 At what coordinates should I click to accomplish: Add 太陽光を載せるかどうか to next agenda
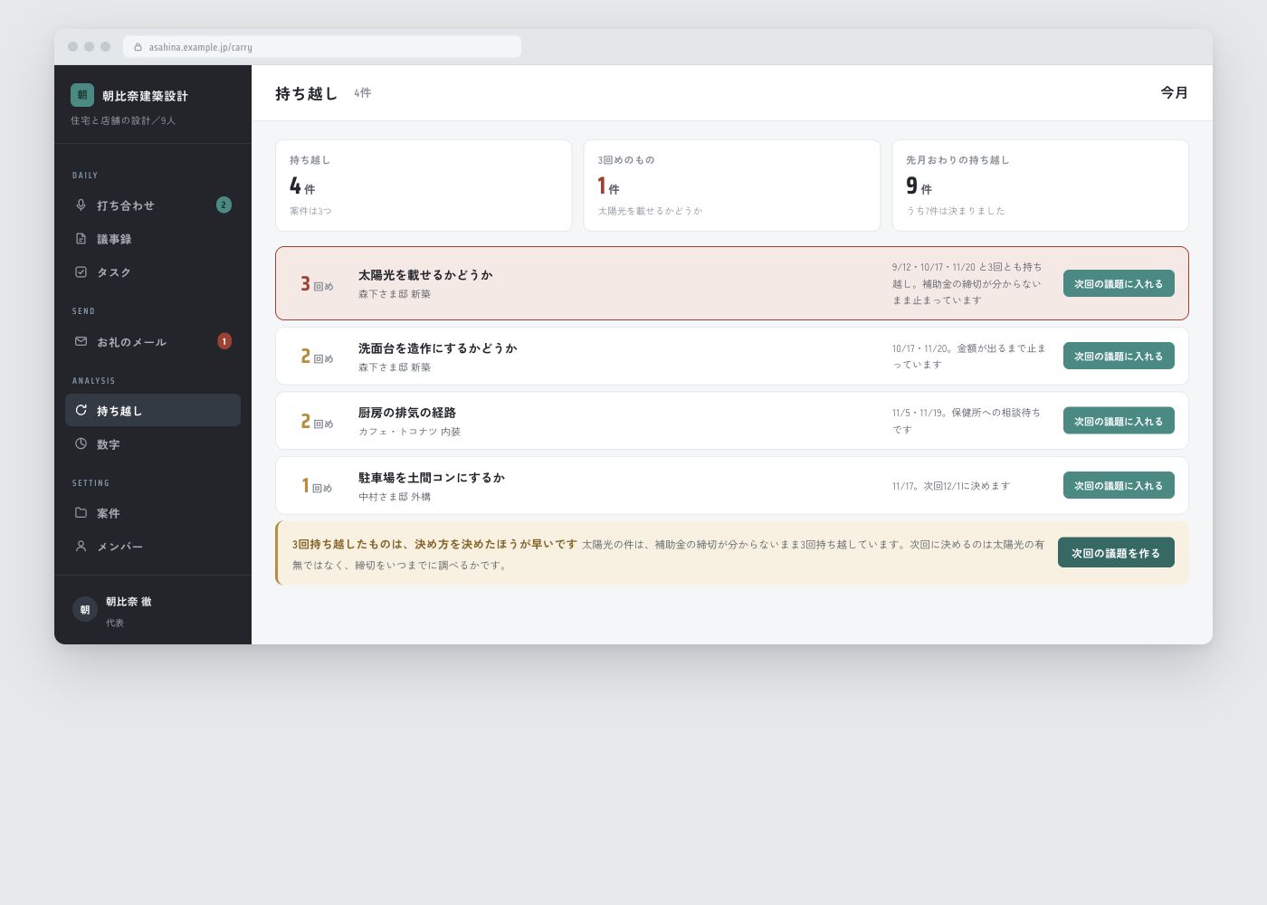coord(1119,283)
